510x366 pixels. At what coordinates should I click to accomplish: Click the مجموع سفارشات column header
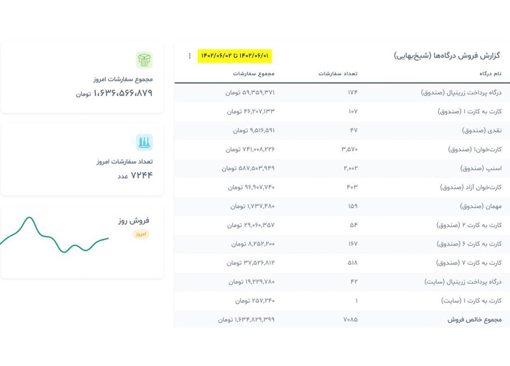pos(254,73)
